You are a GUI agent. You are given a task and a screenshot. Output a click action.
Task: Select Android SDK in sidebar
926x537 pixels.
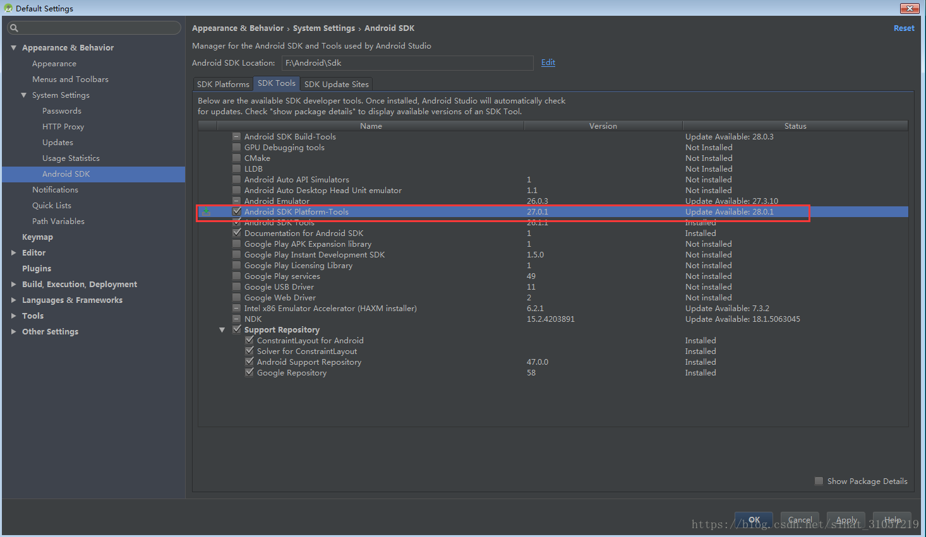[x=93, y=174]
